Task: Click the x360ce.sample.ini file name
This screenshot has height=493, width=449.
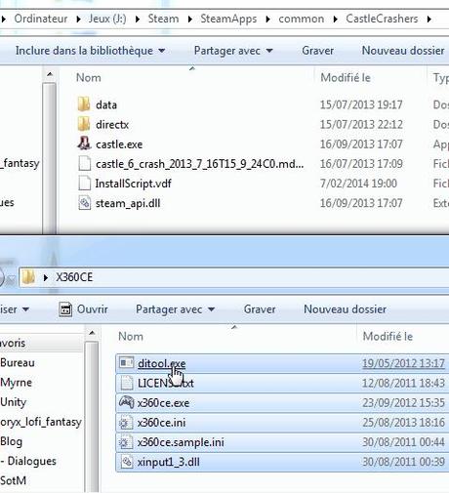Action: click(x=181, y=442)
